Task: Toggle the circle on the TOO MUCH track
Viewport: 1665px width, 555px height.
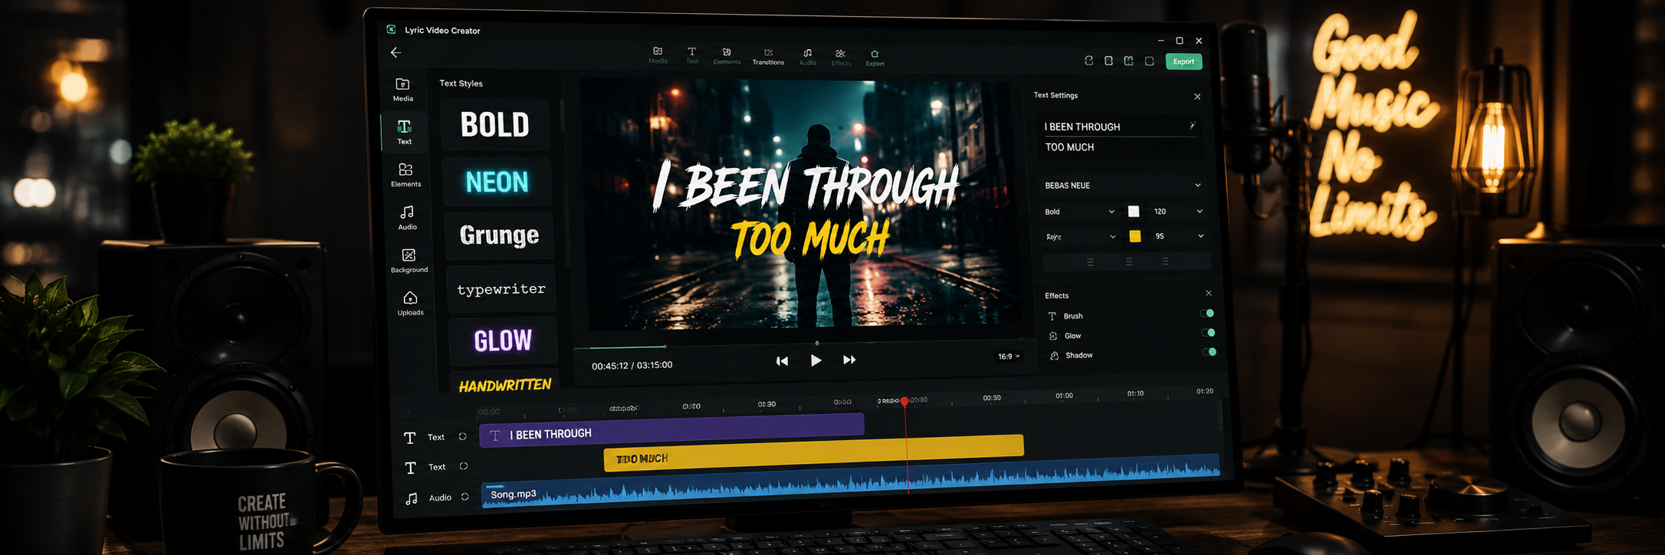Action: pyautogui.click(x=464, y=466)
